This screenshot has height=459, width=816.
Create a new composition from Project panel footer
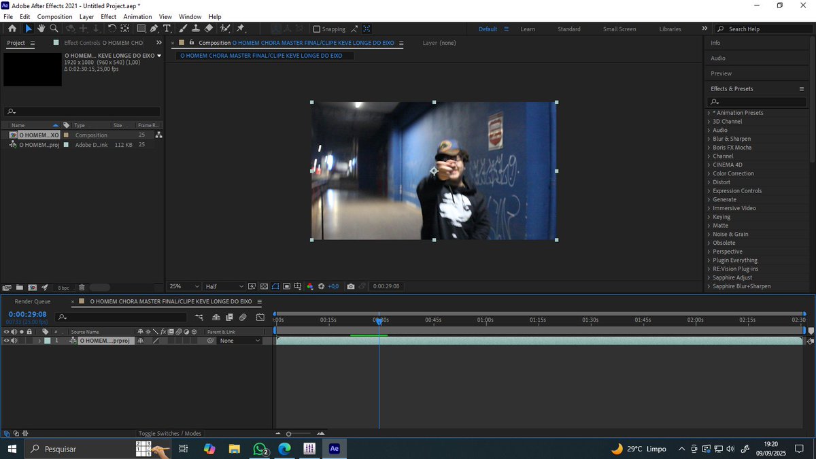[x=32, y=288]
